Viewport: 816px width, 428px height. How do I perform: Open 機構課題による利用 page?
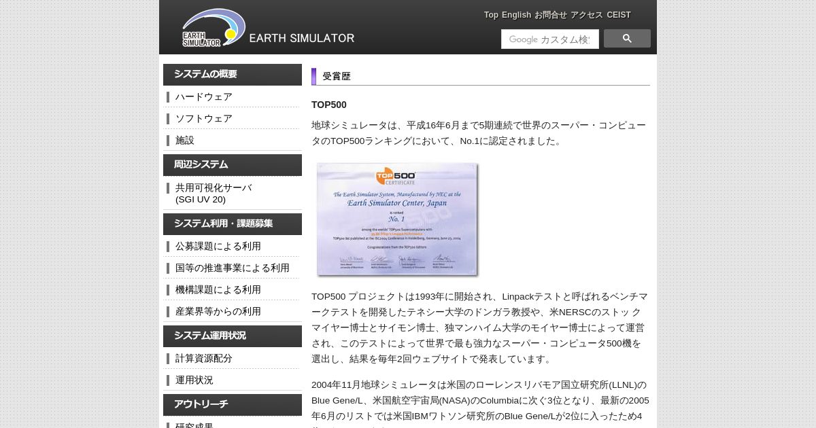[x=218, y=289]
